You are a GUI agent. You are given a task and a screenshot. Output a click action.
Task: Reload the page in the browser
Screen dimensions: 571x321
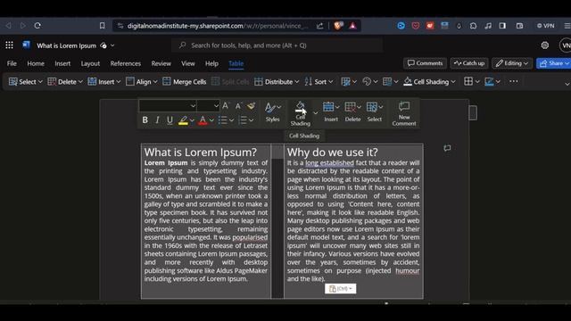(x=37, y=26)
